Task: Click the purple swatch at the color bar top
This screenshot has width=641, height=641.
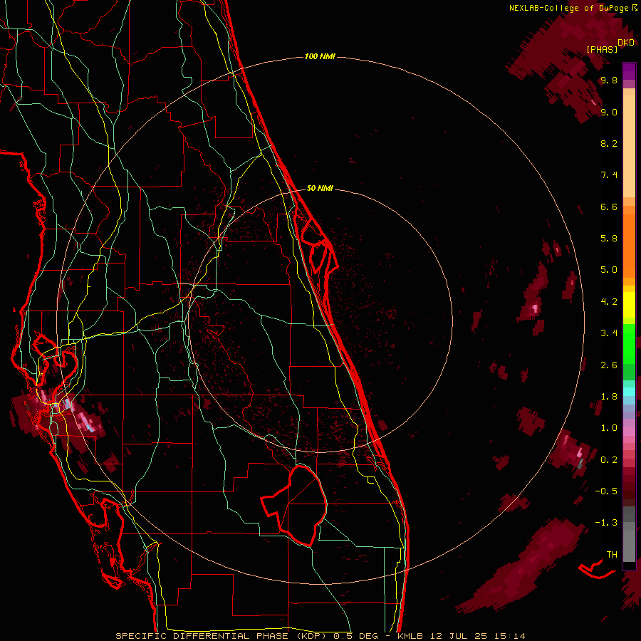Action: 629,71
